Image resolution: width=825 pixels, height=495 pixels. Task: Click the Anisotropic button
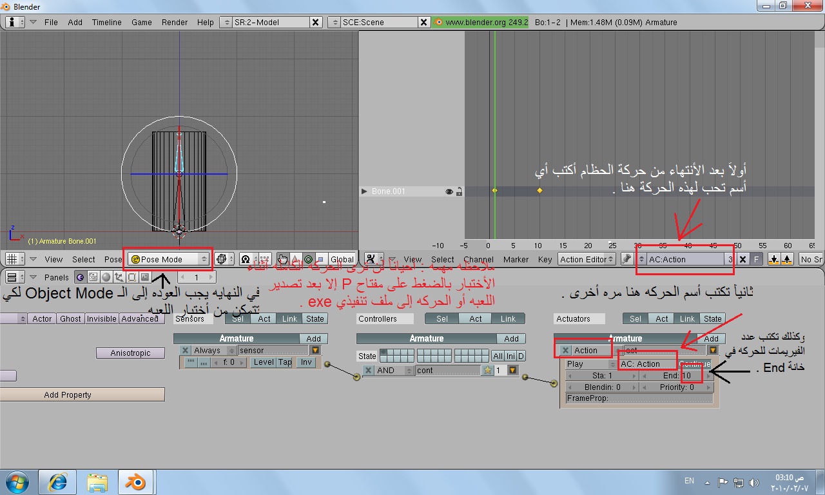pyautogui.click(x=130, y=353)
